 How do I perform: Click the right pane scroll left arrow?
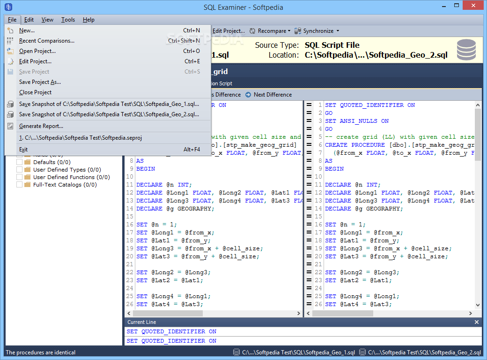308,314
